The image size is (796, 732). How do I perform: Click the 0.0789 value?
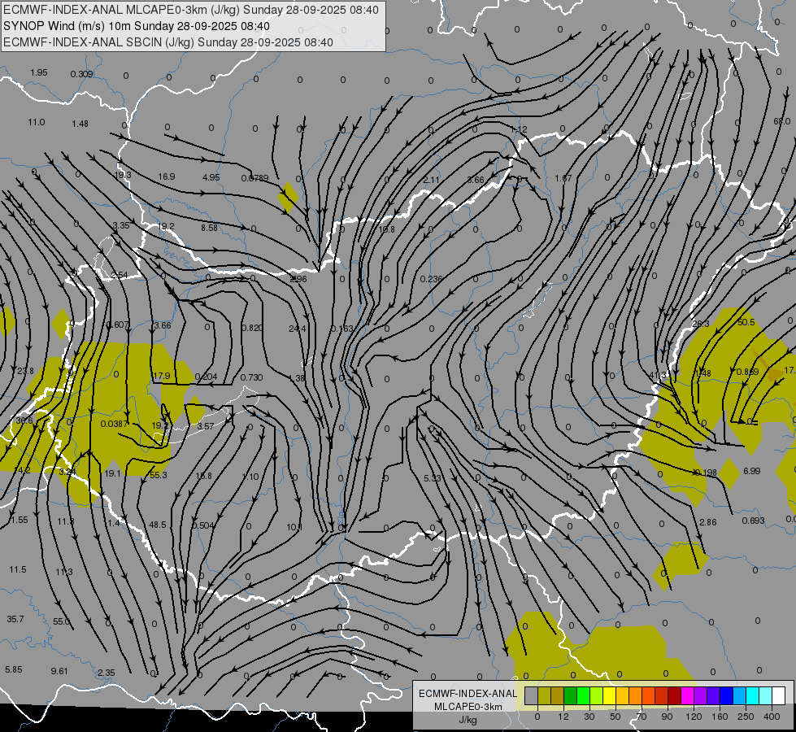point(254,178)
